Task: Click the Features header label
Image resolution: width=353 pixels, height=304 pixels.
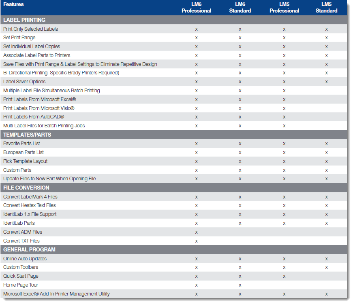Action: pos(13,4)
